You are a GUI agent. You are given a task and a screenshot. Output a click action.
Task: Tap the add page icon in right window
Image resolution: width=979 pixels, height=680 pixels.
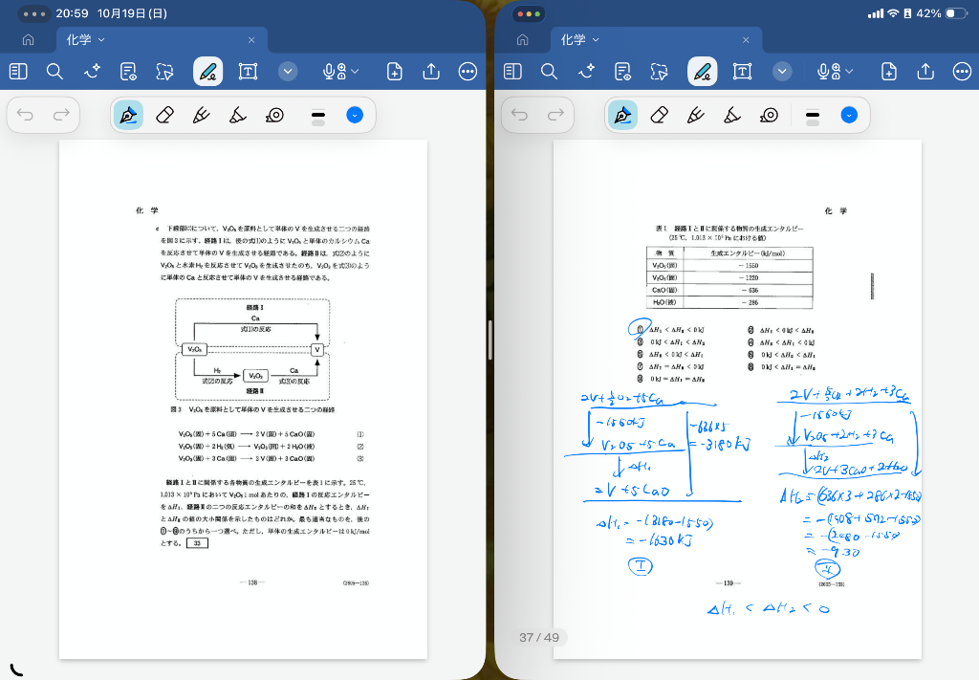click(x=888, y=72)
